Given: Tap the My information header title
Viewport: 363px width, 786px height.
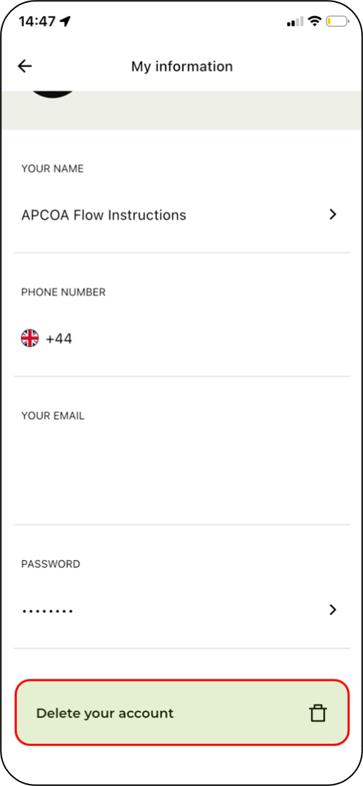Looking at the screenshot, I should pyautogui.click(x=182, y=66).
